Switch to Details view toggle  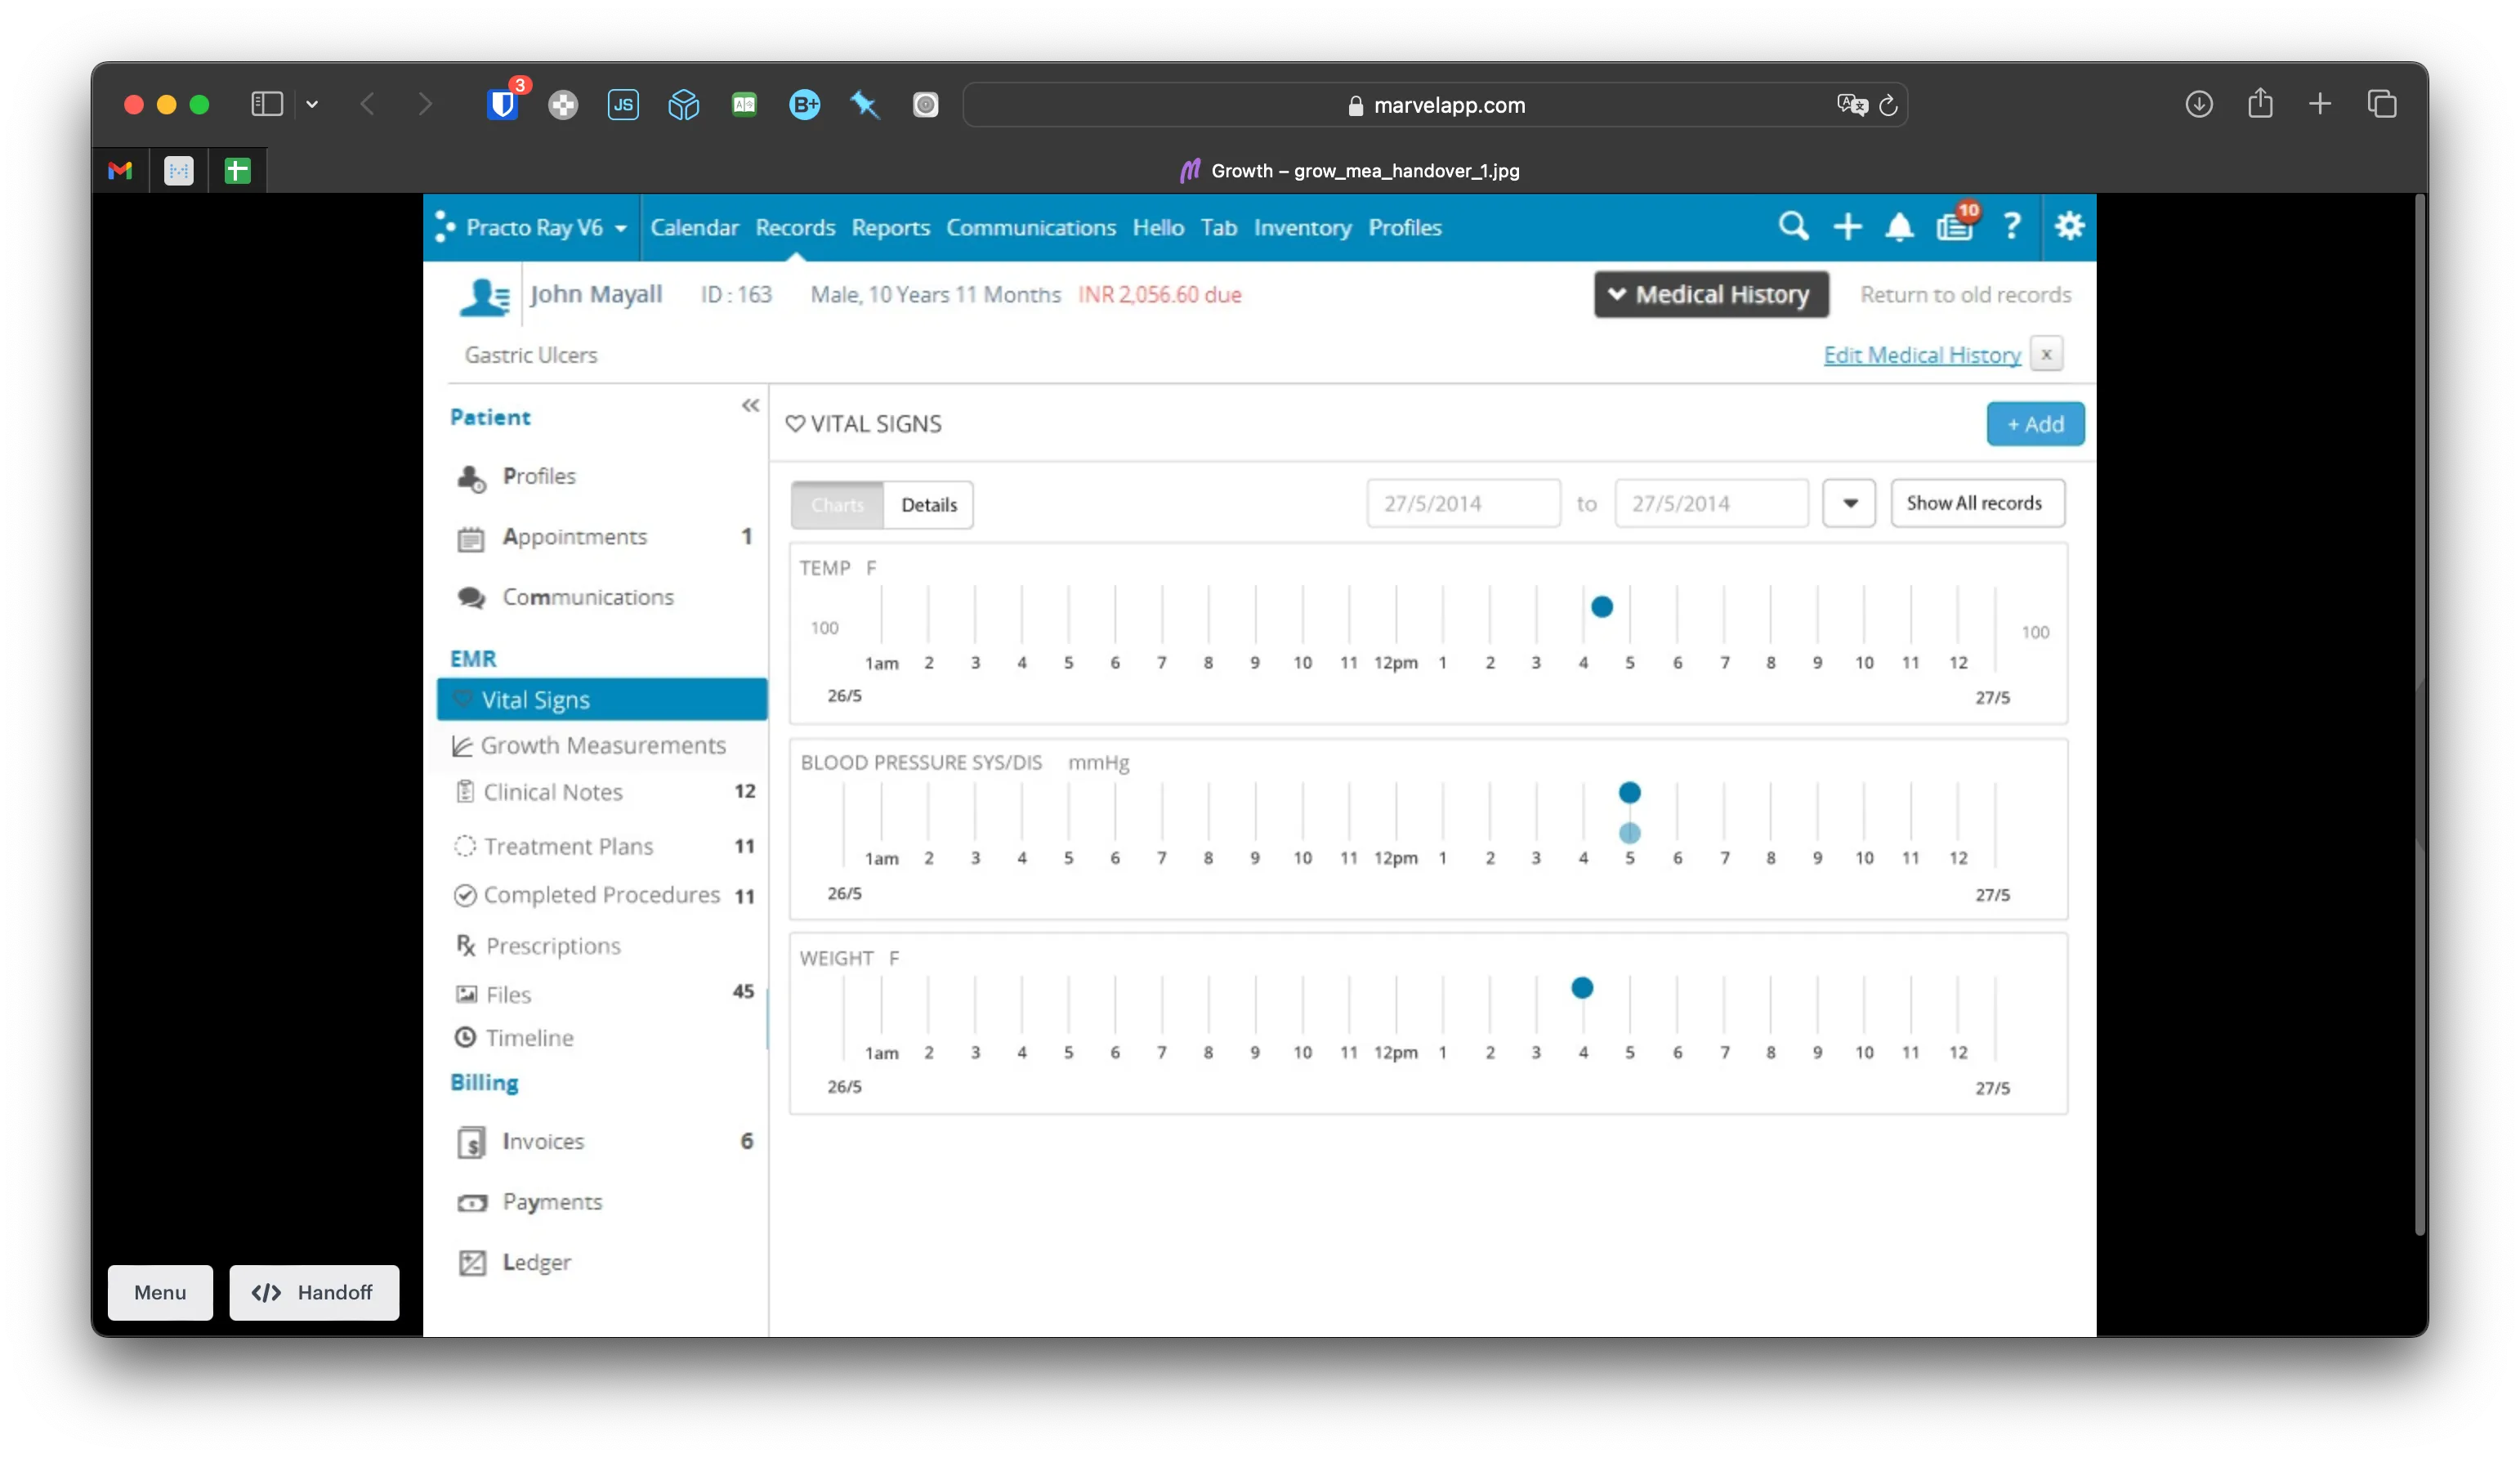[928, 504]
